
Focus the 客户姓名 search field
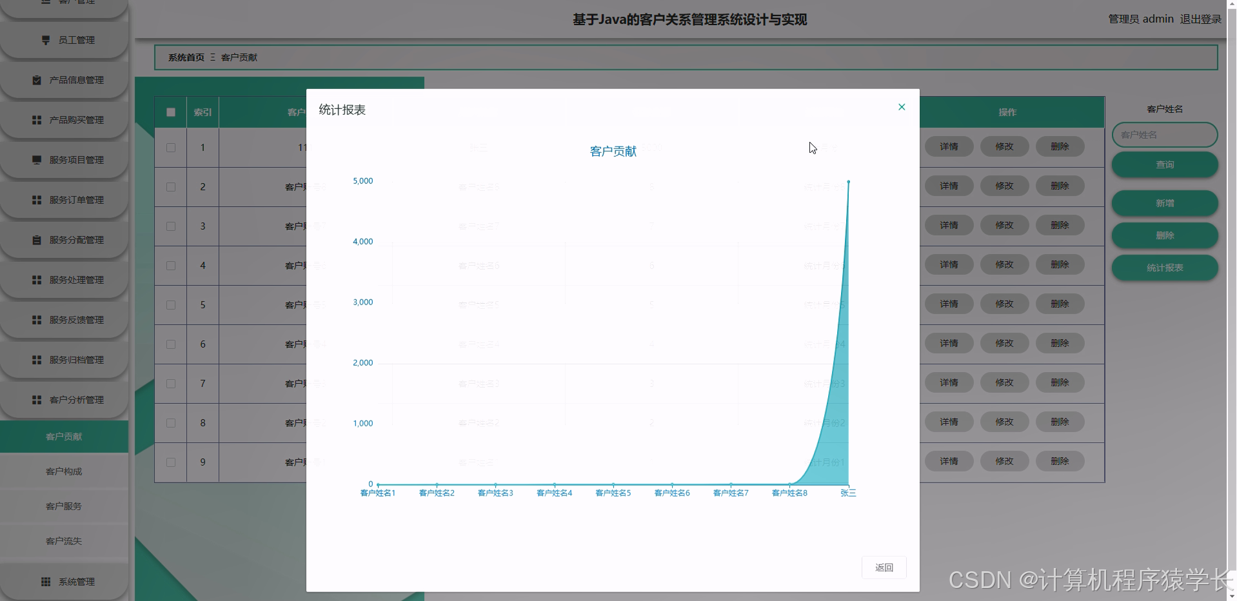pyautogui.click(x=1165, y=135)
